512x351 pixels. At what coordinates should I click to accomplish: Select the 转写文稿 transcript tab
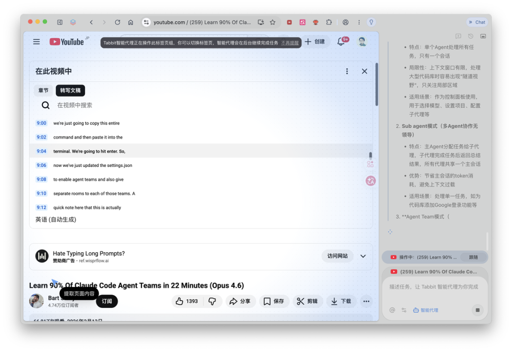click(x=70, y=91)
